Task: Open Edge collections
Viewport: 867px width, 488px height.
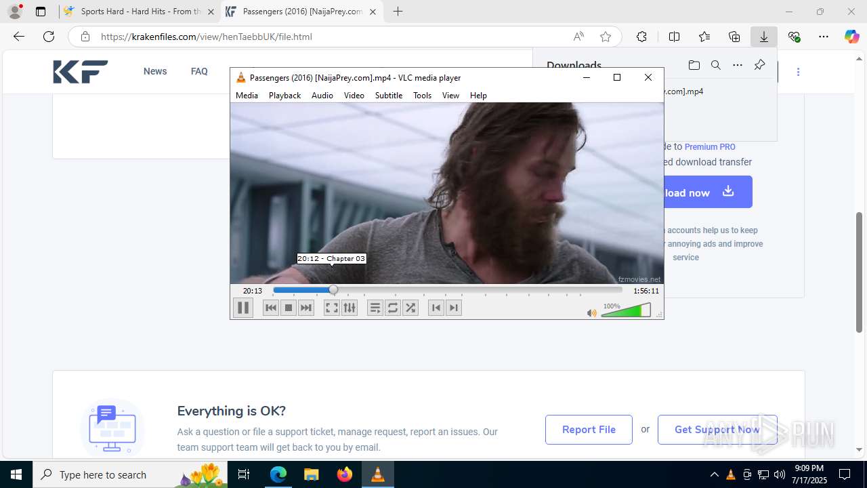Action: pos(734,37)
